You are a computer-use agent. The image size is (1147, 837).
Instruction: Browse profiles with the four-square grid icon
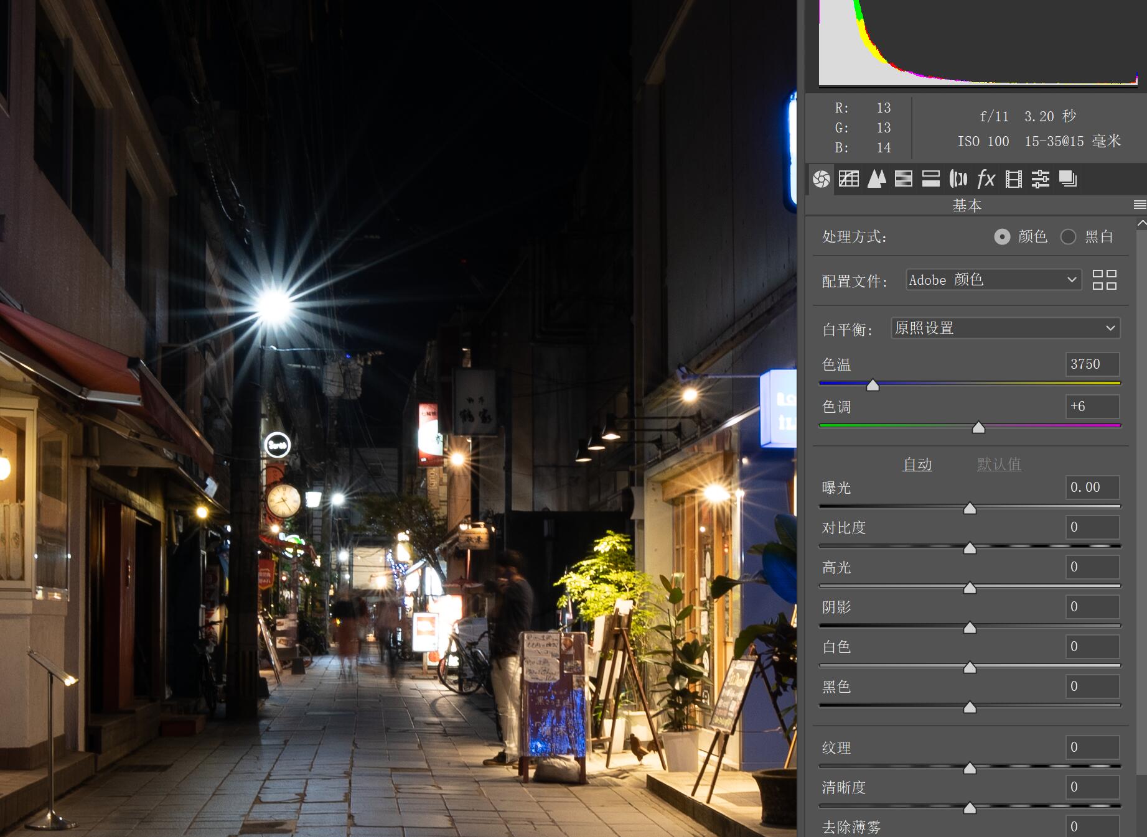click(1105, 280)
